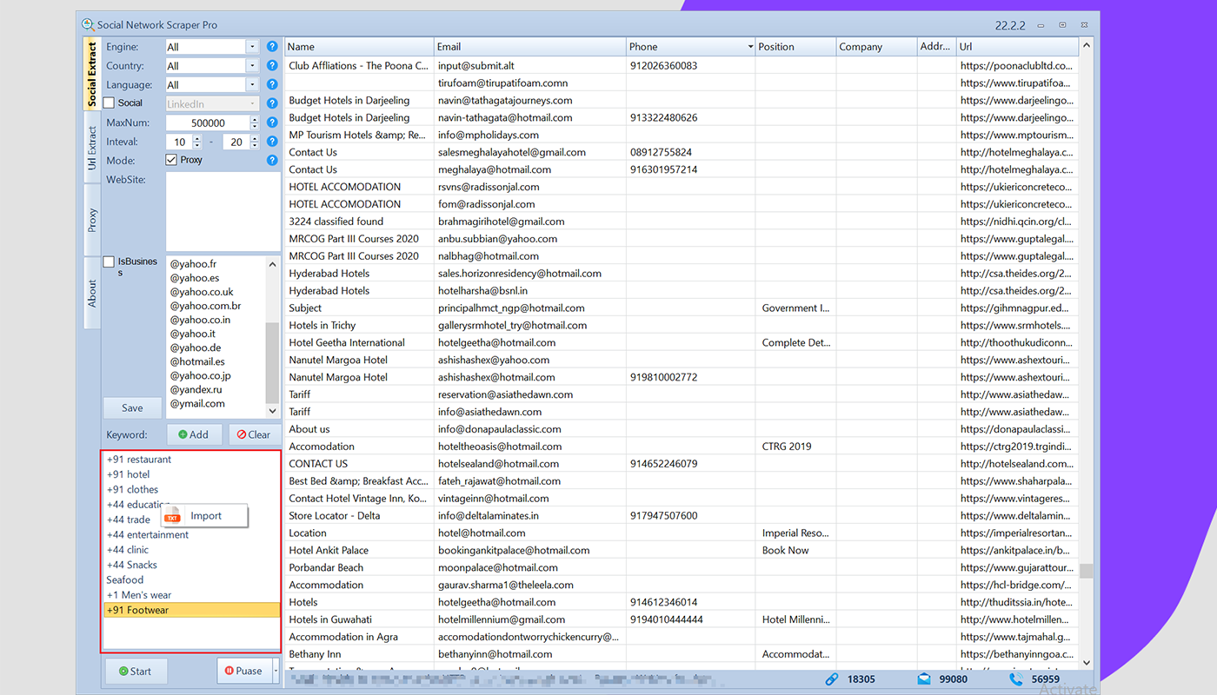
Task: Open the dropdown arrow beside Puase button
Action: (x=276, y=671)
